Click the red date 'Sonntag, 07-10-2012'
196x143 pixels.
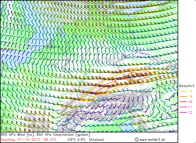click(21, 140)
